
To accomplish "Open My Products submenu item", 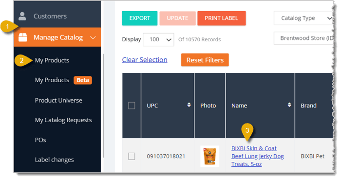I will [52, 60].
